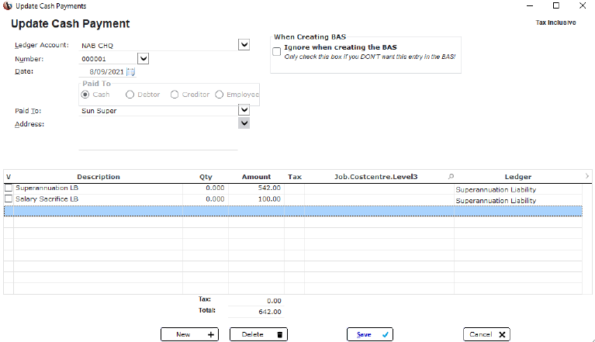
Task: Save the cash payment
Action: [x=370, y=334]
